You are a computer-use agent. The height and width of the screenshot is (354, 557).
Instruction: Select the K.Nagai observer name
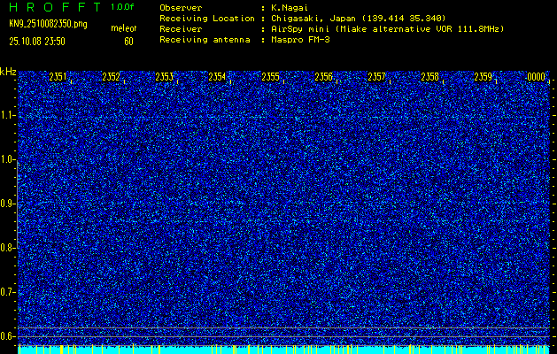tap(291, 7)
